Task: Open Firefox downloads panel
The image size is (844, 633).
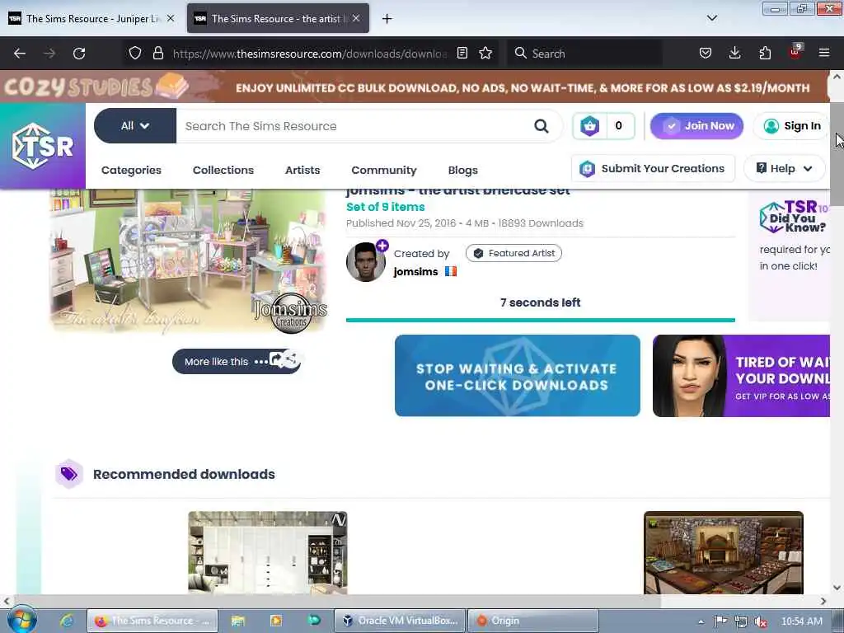Action: tap(734, 53)
